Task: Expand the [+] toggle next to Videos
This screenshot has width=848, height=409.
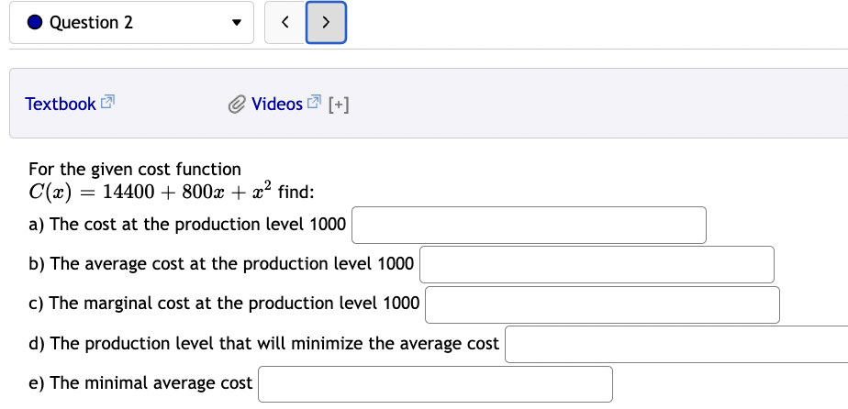Action: [x=338, y=104]
